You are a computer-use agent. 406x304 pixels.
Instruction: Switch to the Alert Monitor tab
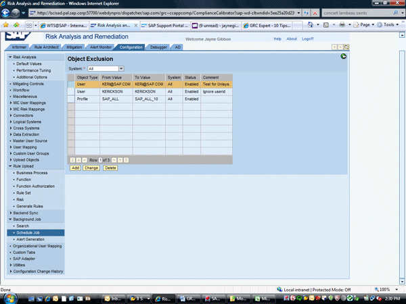[x=101, y=47]
